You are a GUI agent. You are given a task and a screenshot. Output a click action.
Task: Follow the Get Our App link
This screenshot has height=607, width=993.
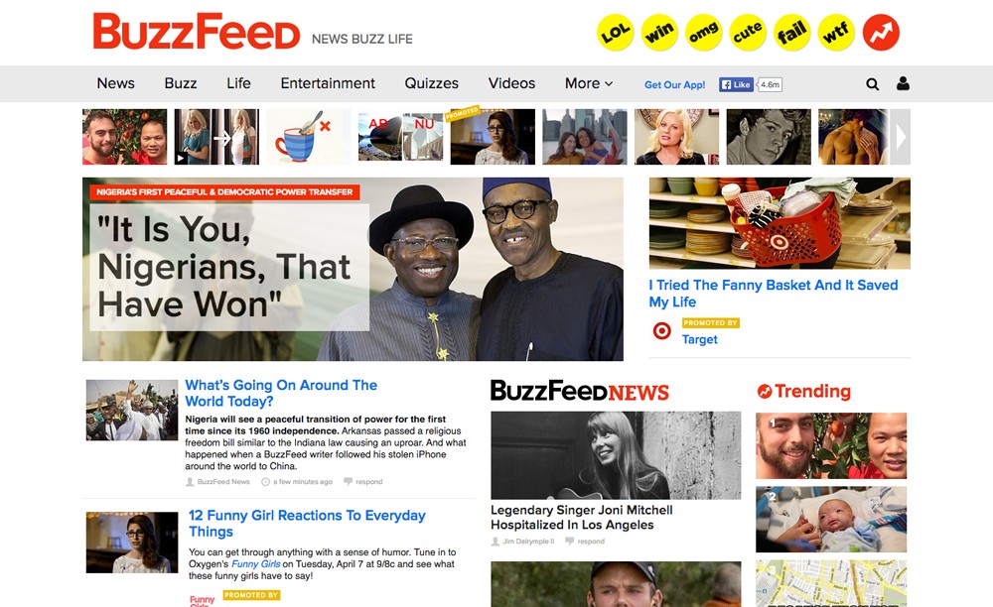(674, 84)
